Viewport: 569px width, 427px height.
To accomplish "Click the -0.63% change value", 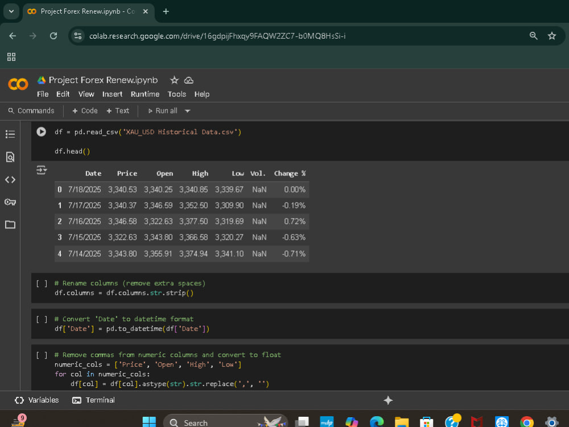I will tap(294, 237).
